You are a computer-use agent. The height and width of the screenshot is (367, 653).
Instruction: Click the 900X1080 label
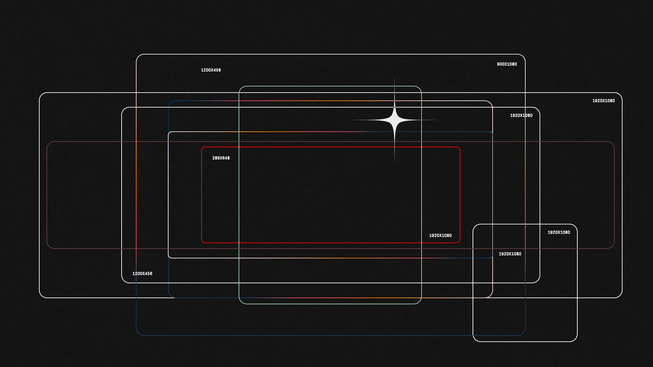(507, 64)
